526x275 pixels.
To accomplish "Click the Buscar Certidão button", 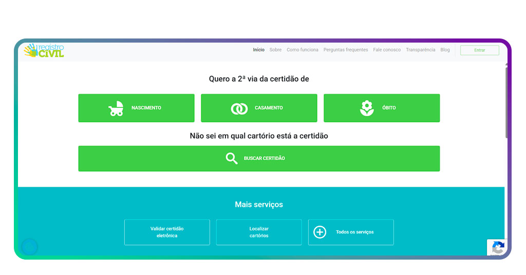I will (x=259, y=159).
